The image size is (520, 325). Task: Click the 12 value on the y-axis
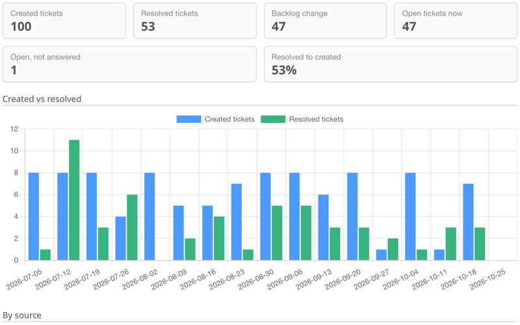point(14,129)
